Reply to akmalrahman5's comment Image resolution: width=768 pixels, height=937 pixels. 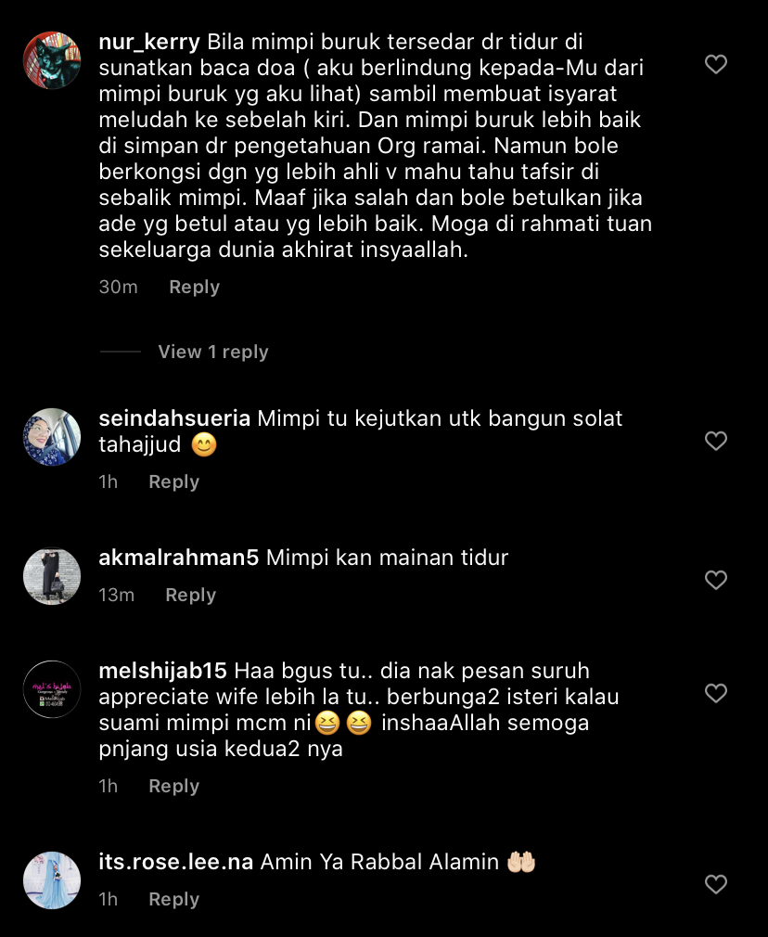click(x=191, y=596)
